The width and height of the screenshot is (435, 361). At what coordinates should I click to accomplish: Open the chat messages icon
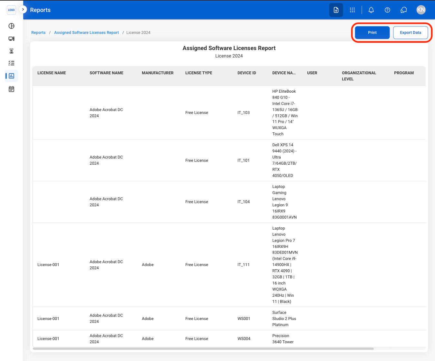pos(403,10)
